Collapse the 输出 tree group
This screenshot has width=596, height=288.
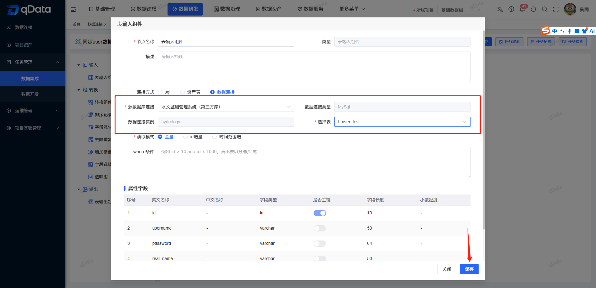click(x=79, y=189)
